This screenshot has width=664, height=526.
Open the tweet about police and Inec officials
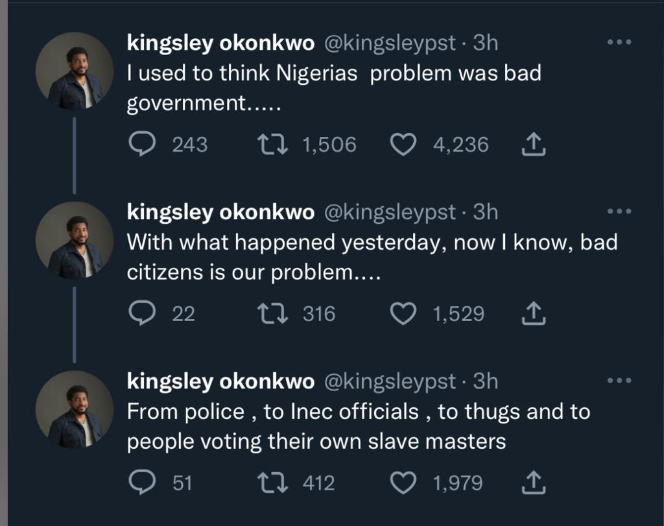(358, 427)
